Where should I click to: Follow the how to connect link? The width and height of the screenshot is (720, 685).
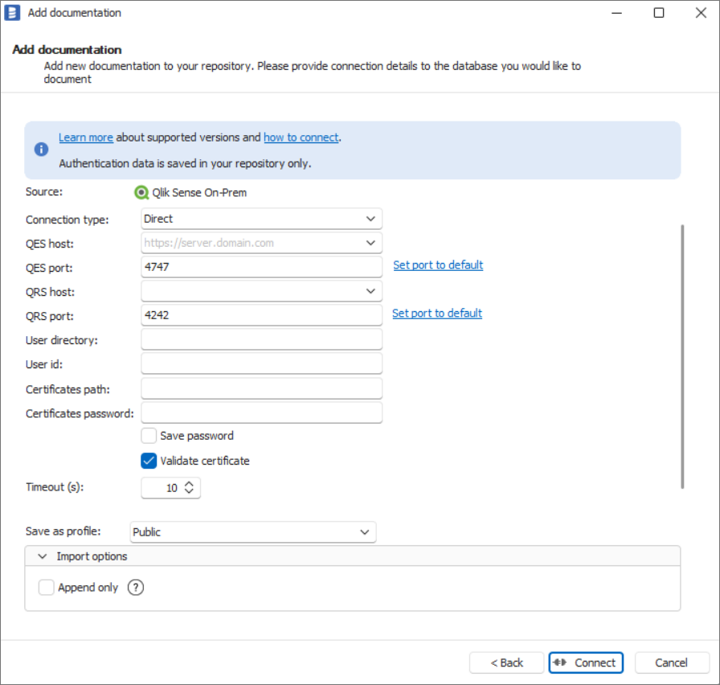tap(301, 137)
